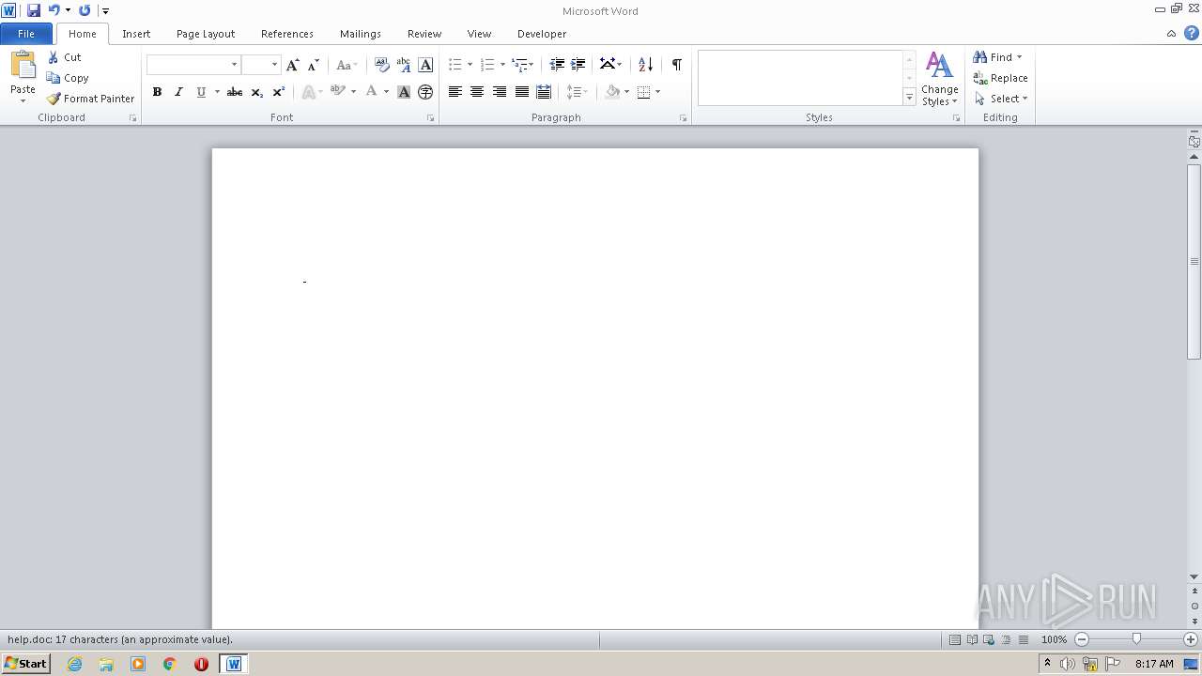Switch to the Page Layout tab
The width and height of the screenshot is (1202, 676).
tap(206, 34)
